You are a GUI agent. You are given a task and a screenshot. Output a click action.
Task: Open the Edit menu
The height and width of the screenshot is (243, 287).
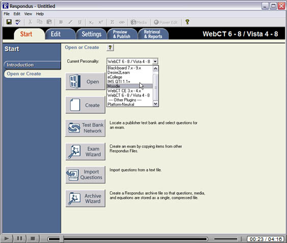(17, 14)
